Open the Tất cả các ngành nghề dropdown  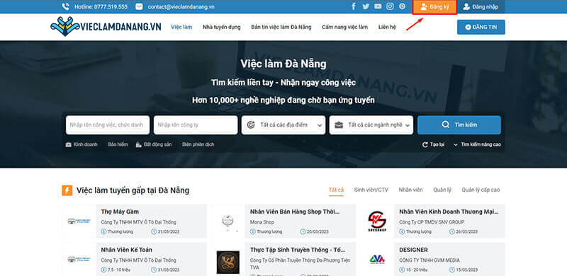(371, 125)
